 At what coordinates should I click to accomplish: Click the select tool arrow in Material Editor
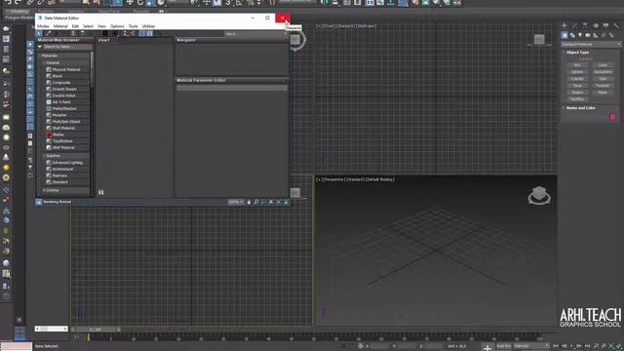(x=39, y=34)
